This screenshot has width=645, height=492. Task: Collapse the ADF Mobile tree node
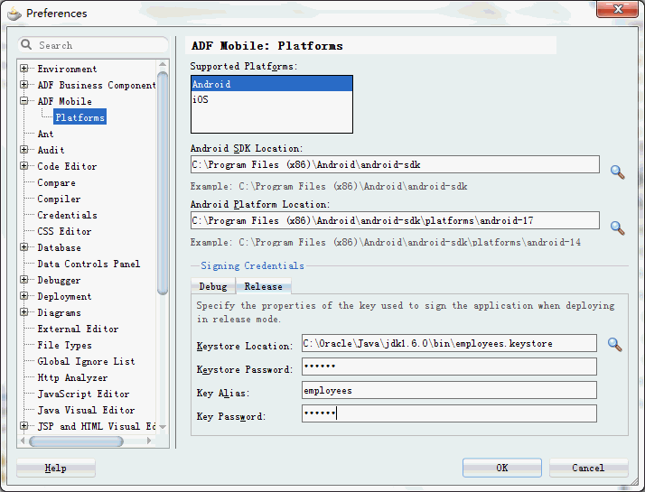click(x=23, y=101)
